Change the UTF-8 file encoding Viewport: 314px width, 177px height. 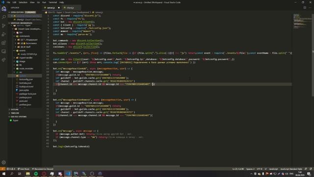260,169
